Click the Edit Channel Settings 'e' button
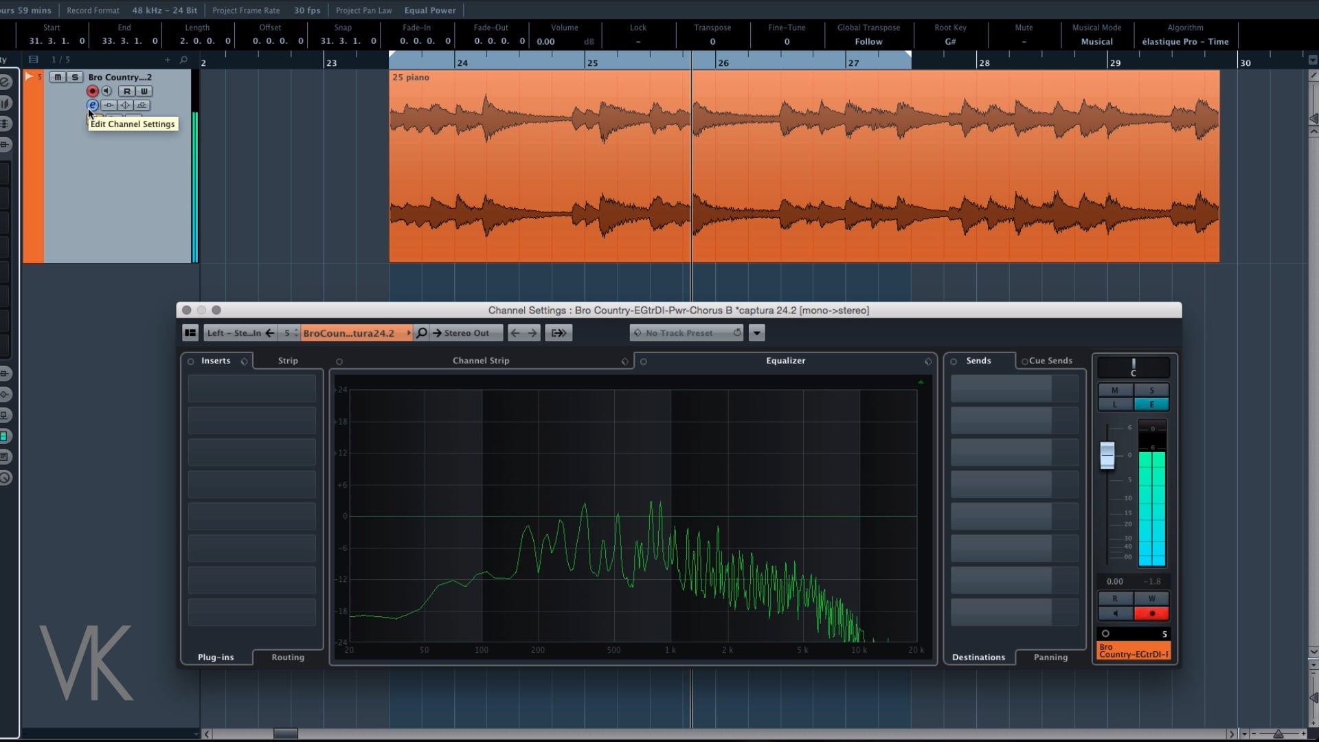Viewport: 1319px width, 742px height. pos(92,105)
